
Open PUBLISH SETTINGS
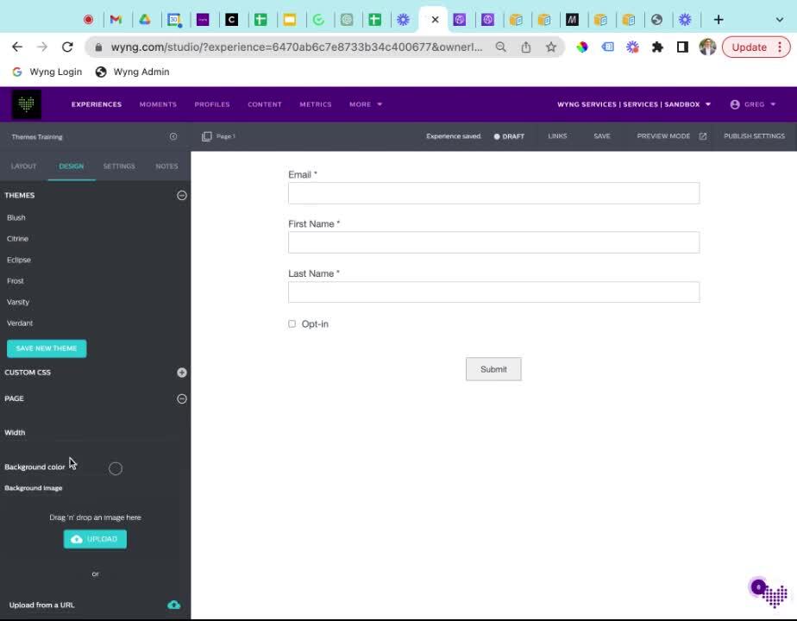tap(754, 136)
